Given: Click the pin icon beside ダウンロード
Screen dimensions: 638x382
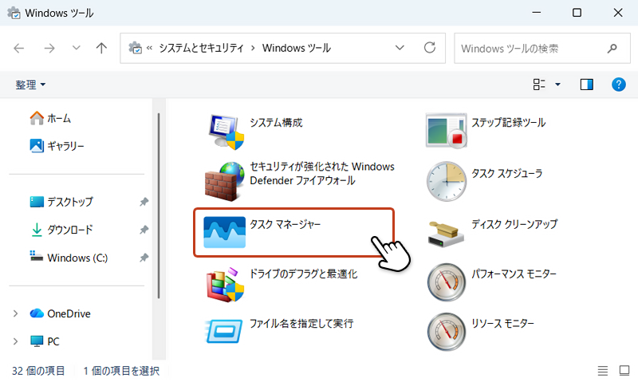Looking at the screenshot, I should (x=144, y=230).
